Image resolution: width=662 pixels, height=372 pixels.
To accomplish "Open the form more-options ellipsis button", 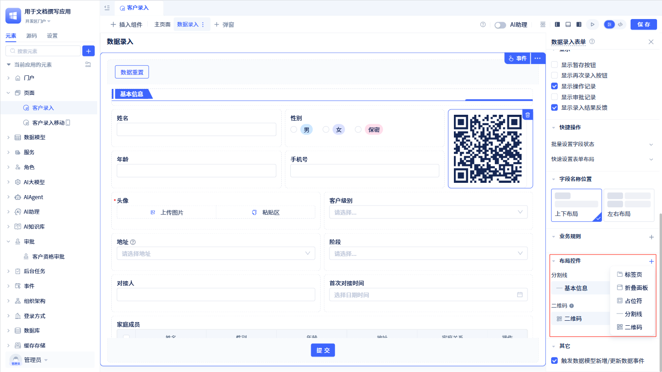I will tap(538, 58).
